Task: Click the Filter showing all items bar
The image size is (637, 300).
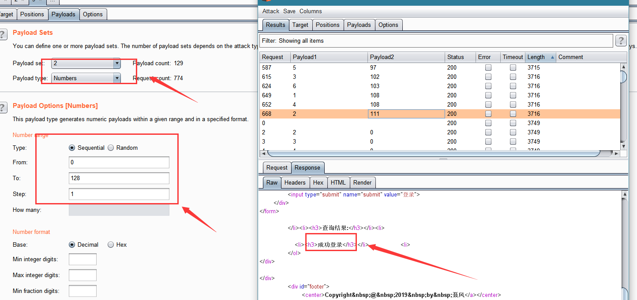Action: [436, 41]
